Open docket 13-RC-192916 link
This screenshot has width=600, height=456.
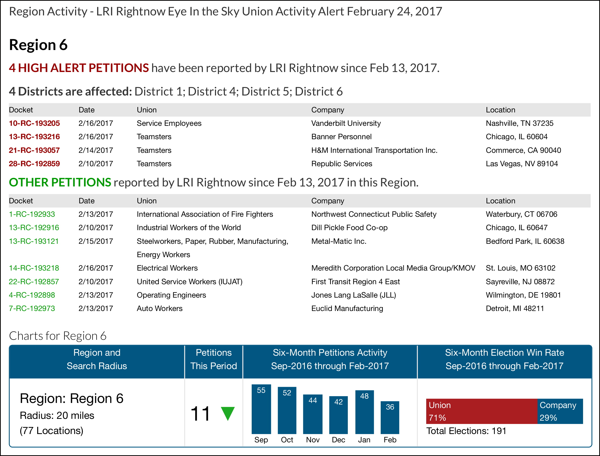[x=34, y=227]
